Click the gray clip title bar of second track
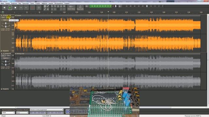The height and width of the screenshot is (117, 209). [x=107, y=54]
